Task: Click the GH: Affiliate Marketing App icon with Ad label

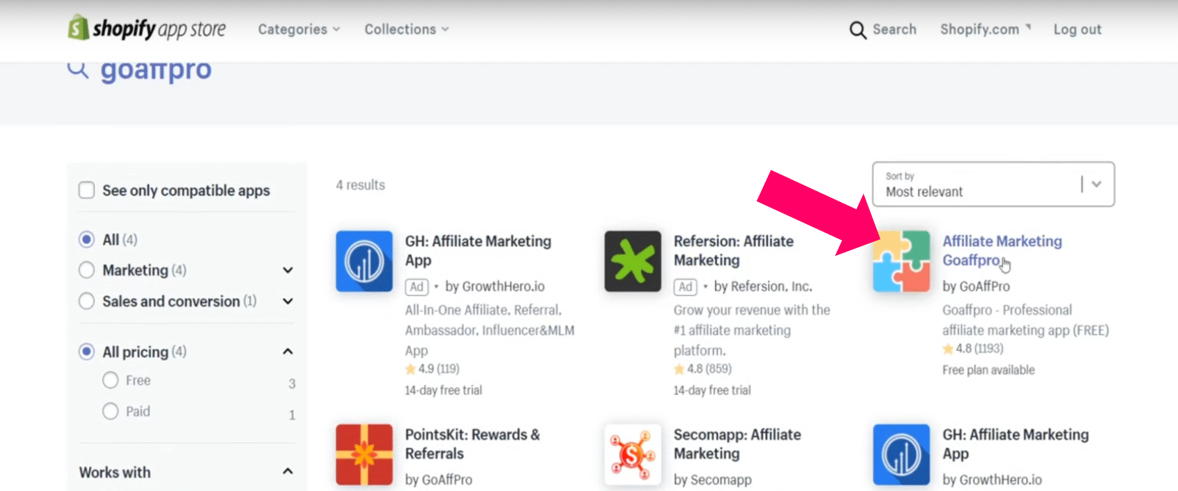Action: tap(364, 261)
